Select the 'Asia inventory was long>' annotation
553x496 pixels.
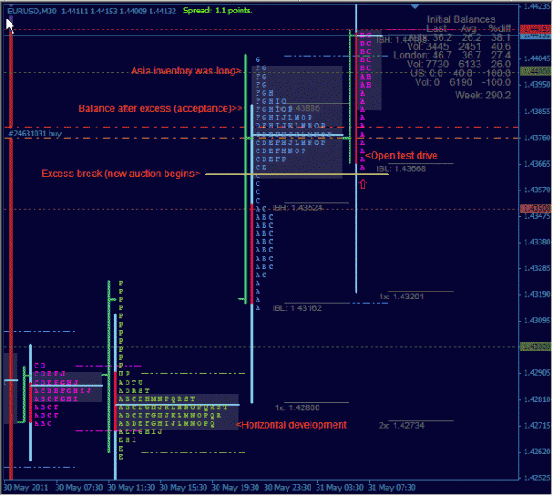click(186, 71)
